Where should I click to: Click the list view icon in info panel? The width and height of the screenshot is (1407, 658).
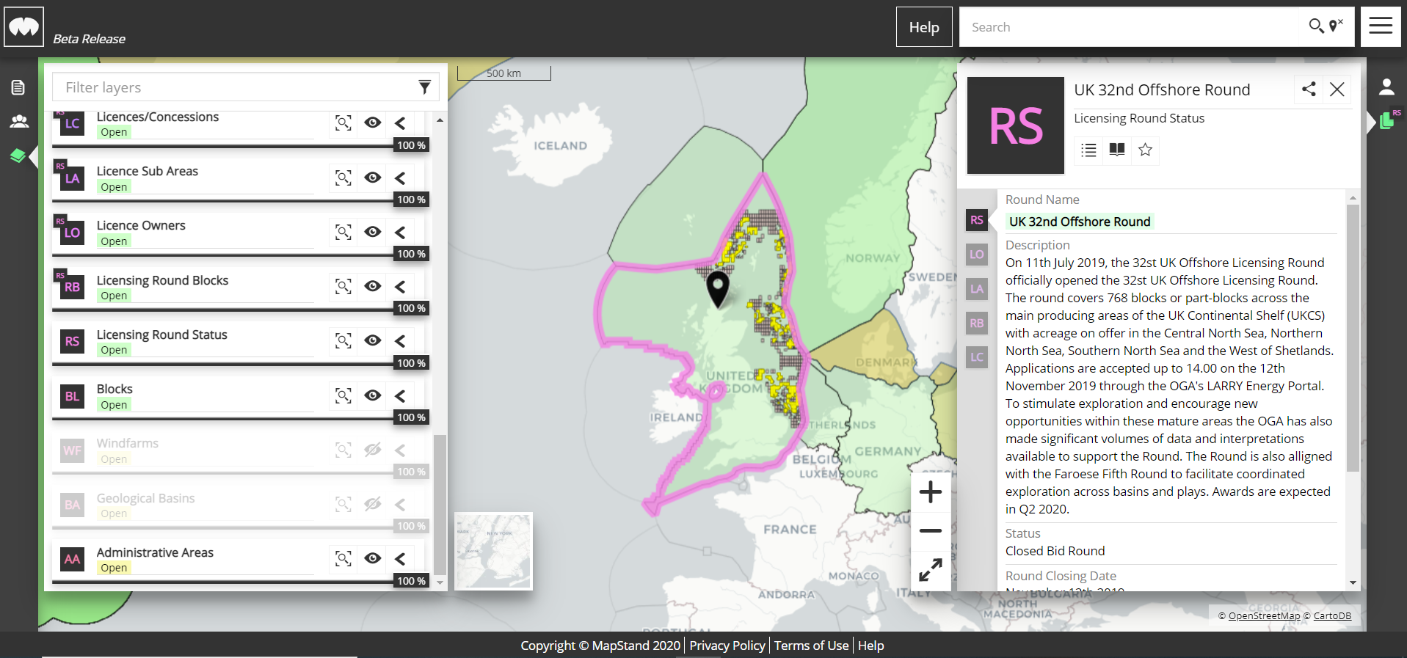coord(1088,150)
